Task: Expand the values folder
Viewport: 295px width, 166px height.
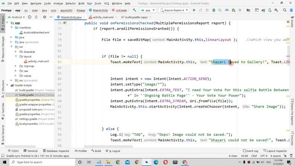Action: [x=16, y=76]
